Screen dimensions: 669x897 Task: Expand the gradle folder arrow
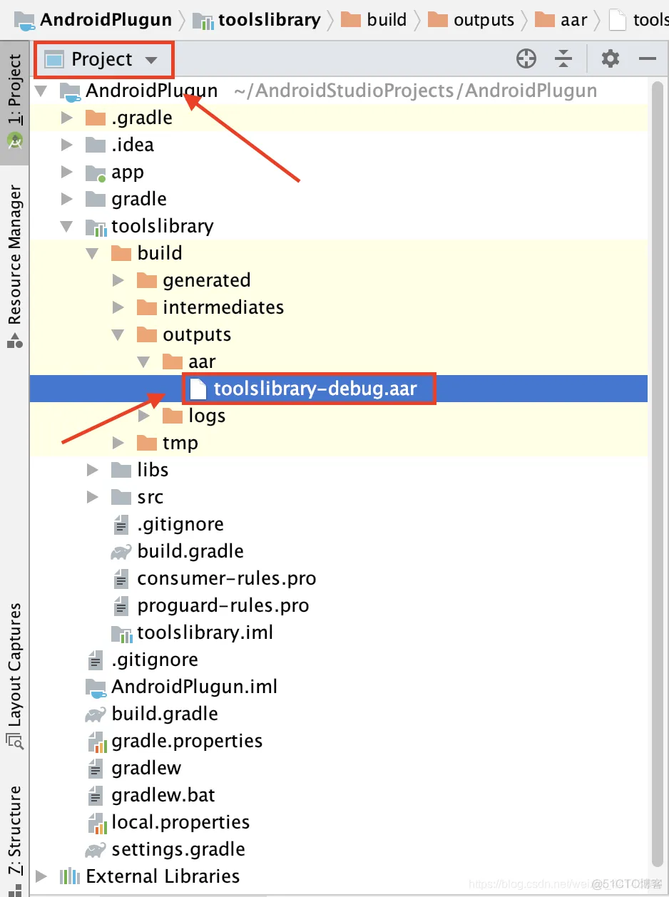pyautogui.click(x=67, y=199)
